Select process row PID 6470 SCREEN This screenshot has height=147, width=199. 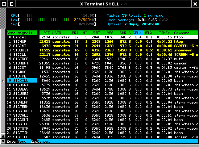[119, 46]
